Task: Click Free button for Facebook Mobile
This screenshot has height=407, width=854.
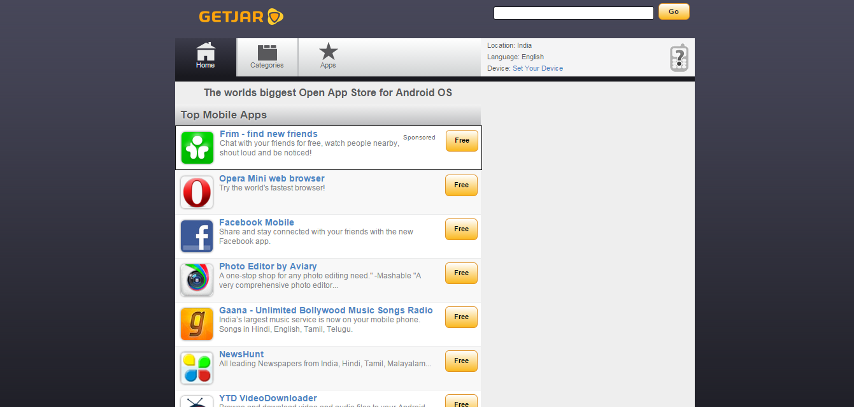Action: (461, 229)
